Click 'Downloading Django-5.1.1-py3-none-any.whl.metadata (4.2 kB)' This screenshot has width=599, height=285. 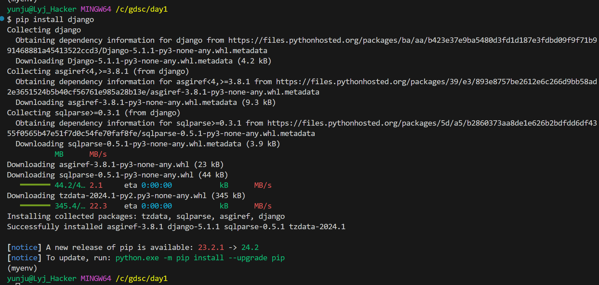pos(143,61)
